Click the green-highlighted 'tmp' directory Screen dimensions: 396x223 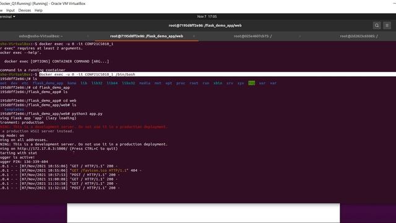[x=252, y=83]
